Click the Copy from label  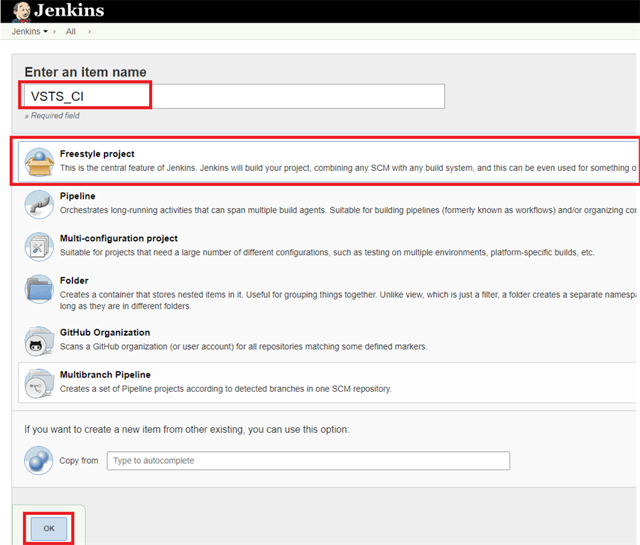point(79,461)
